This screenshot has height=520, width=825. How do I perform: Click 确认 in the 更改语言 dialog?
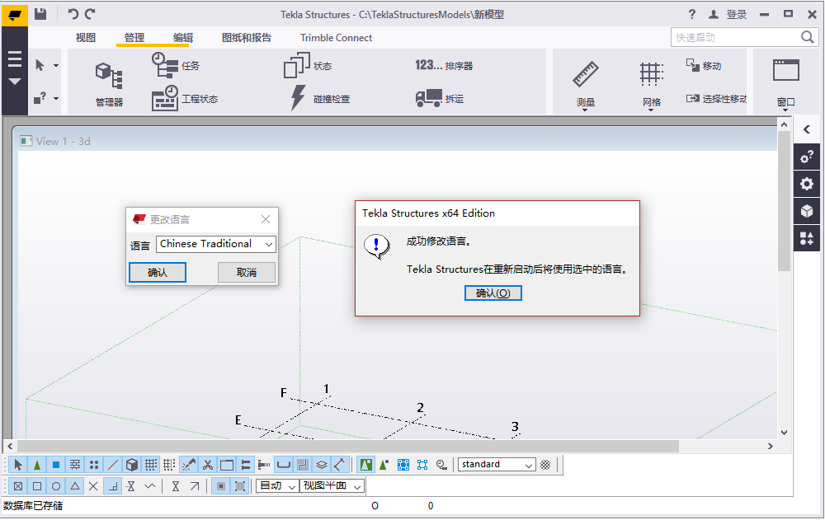click(158, 272)
